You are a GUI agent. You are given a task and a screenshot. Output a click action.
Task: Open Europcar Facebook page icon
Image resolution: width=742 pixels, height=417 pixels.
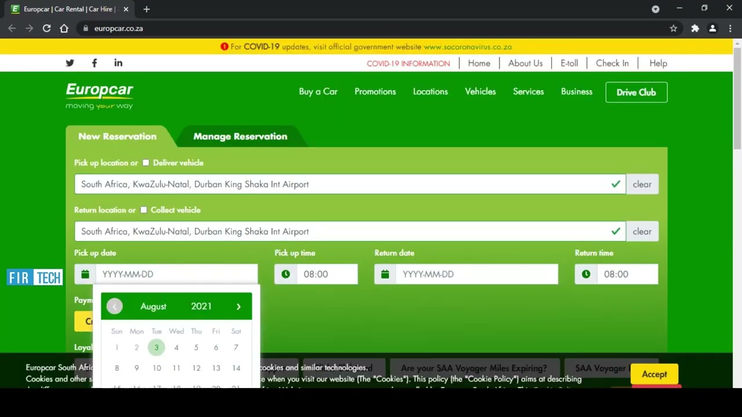94,63
